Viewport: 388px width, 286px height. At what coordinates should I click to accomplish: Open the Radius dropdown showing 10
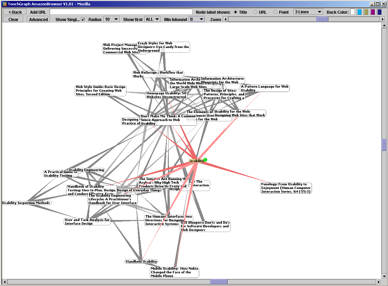coord(111,19)
